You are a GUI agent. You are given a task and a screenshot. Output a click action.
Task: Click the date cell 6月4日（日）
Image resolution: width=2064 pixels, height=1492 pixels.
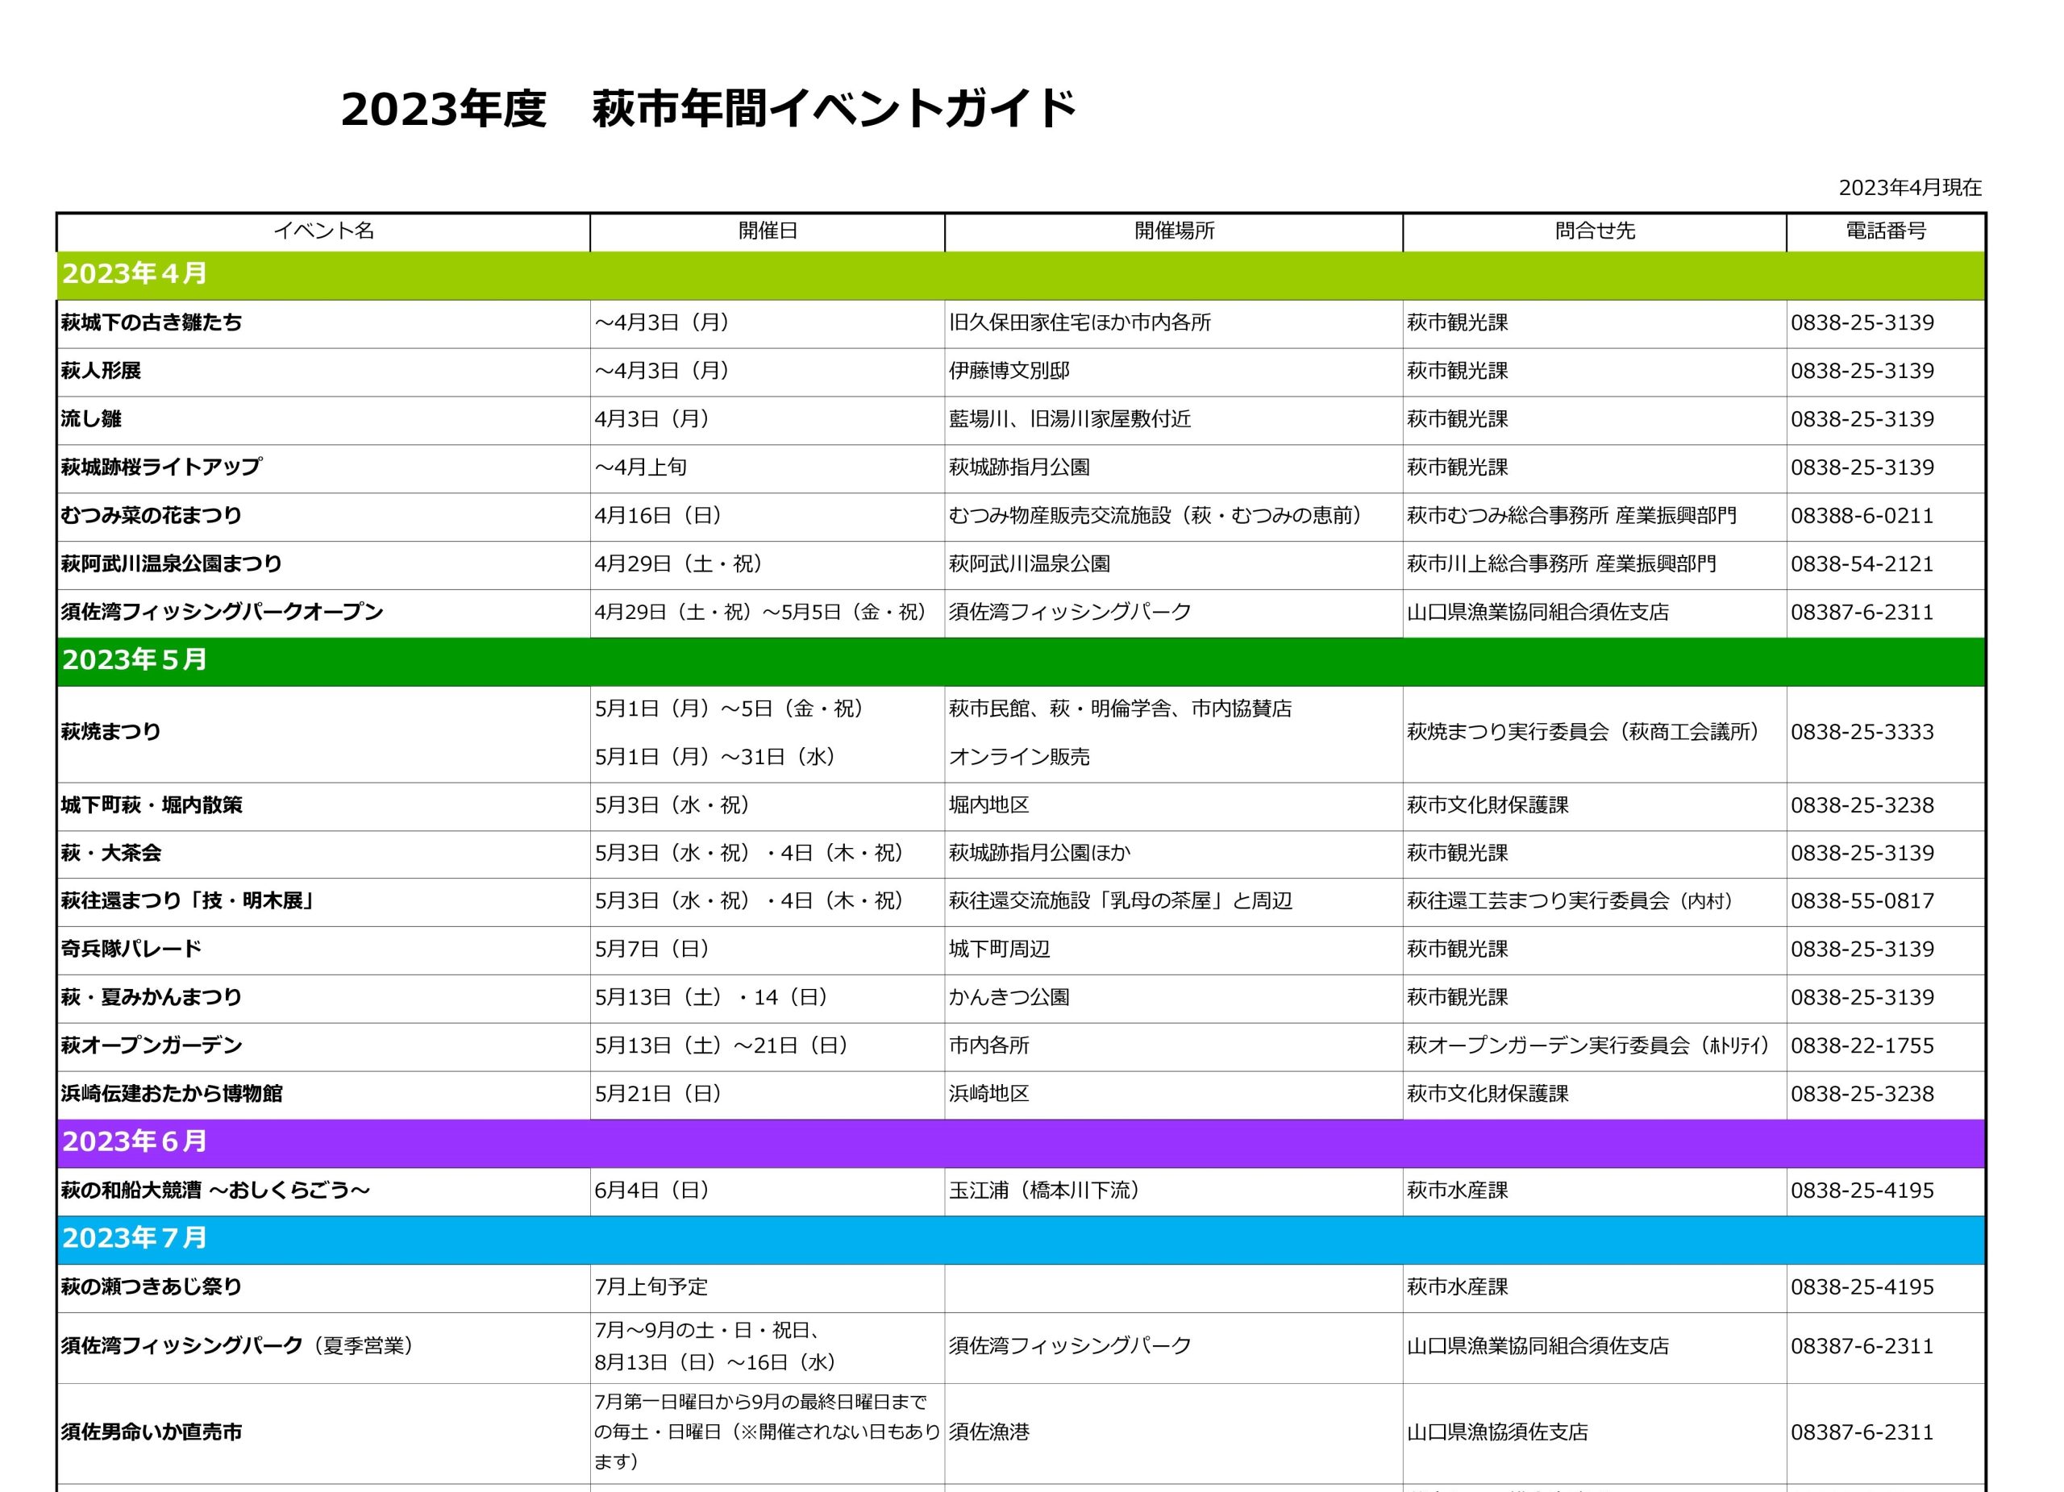pos(652,1191)
